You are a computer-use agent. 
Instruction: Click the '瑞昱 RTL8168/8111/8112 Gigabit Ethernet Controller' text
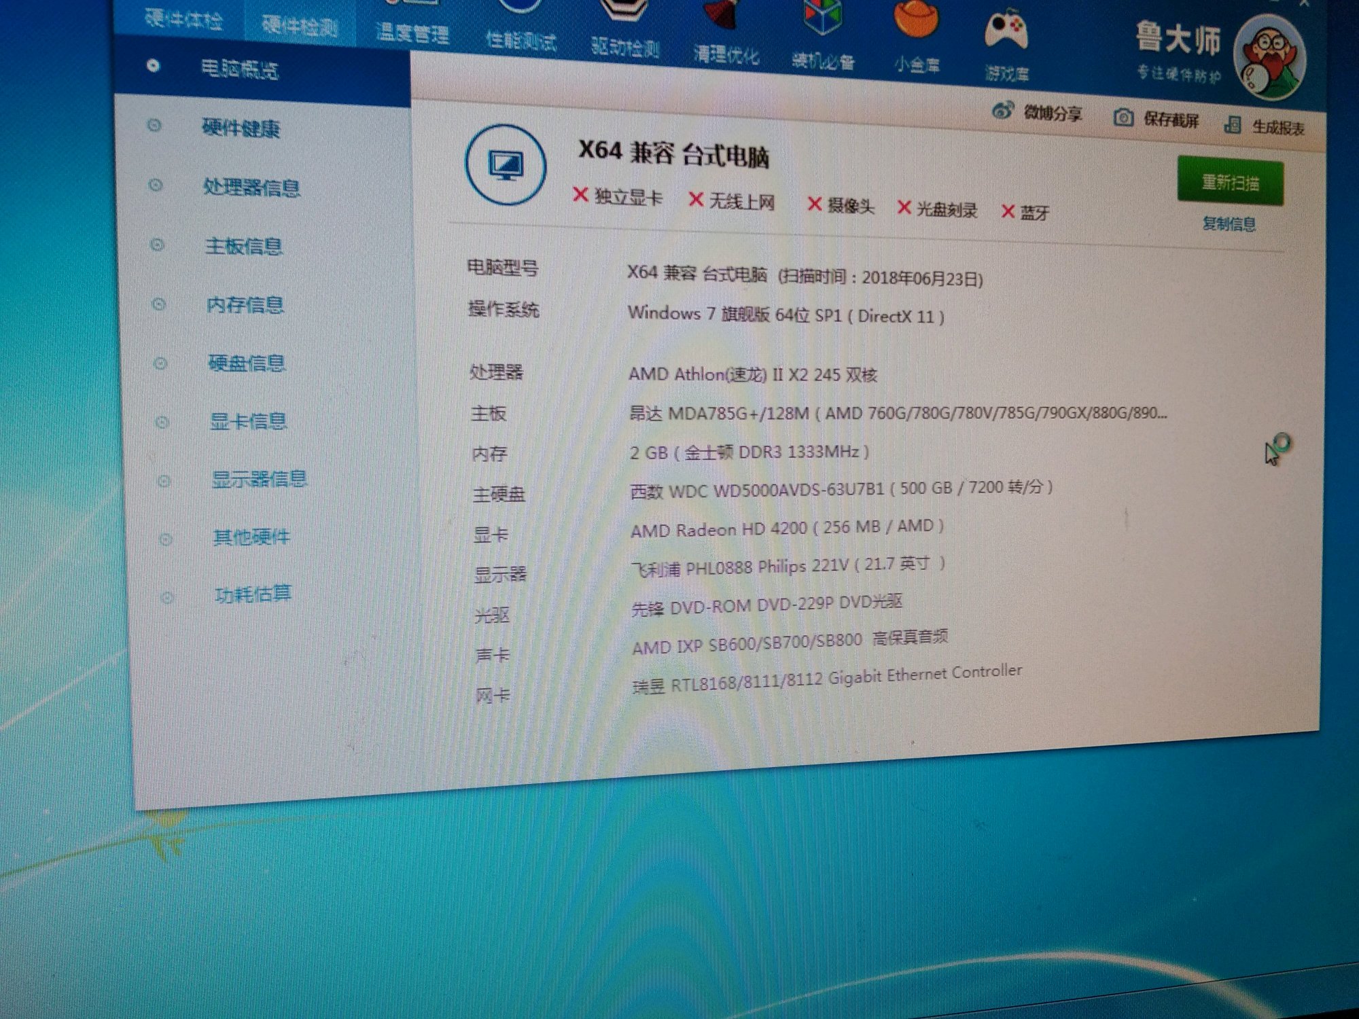[x=827, y=679]
